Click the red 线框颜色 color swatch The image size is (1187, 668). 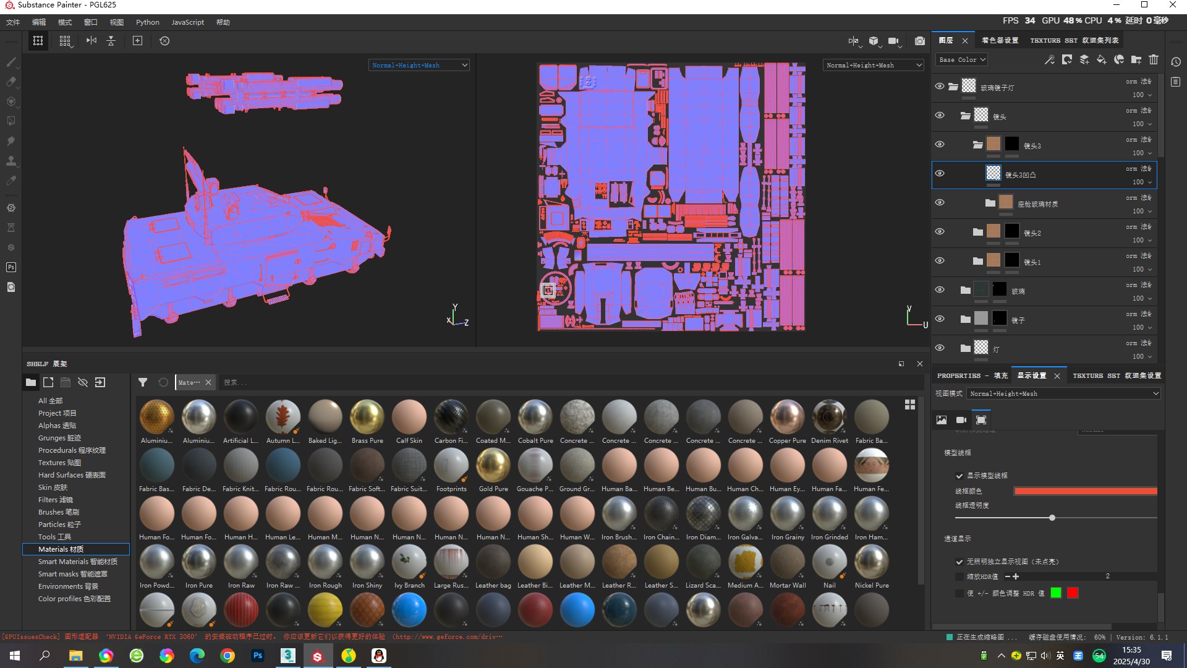click(x=1085, y=491)
